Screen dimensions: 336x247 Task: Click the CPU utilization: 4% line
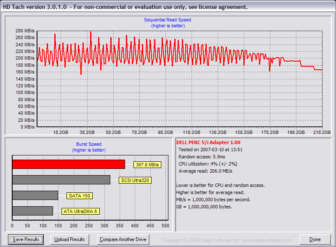pyautogui.click(x=208, y=164)
